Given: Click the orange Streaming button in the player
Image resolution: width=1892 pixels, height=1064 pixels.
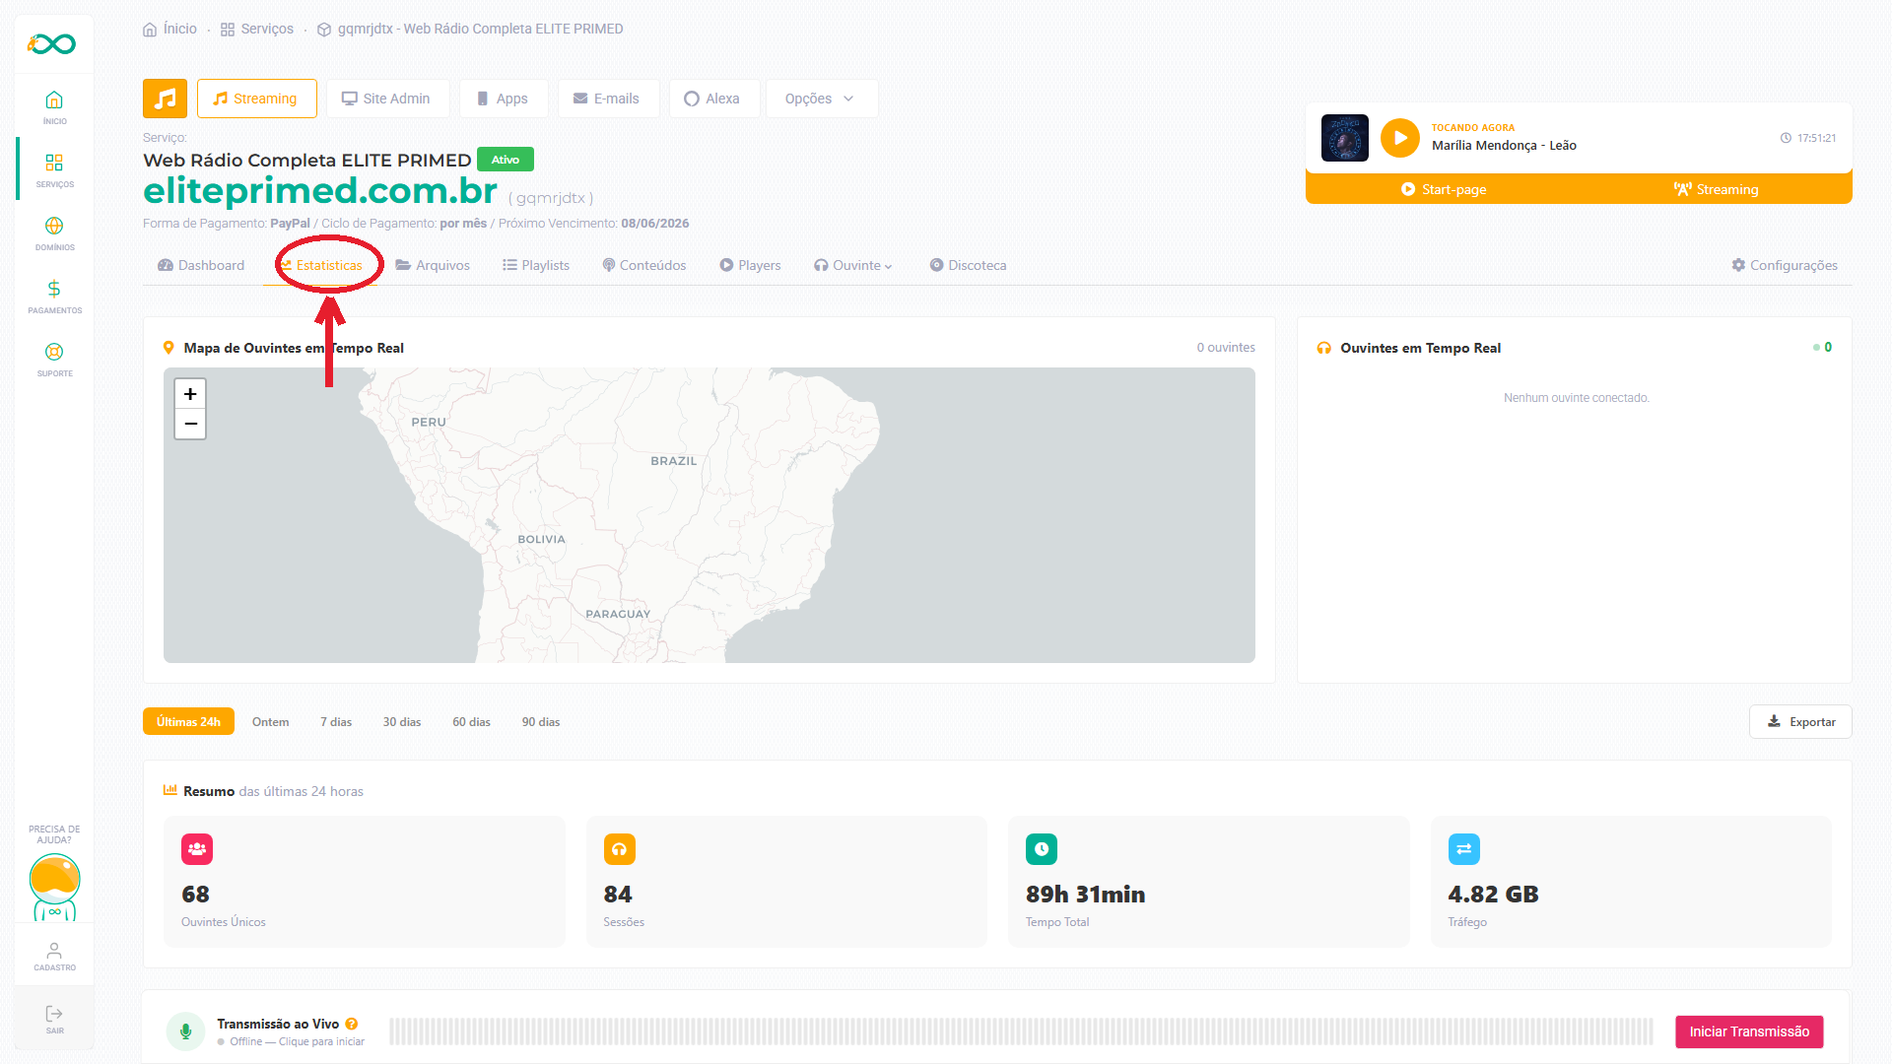Looking at the screenshot, I should click(1716, 189).
